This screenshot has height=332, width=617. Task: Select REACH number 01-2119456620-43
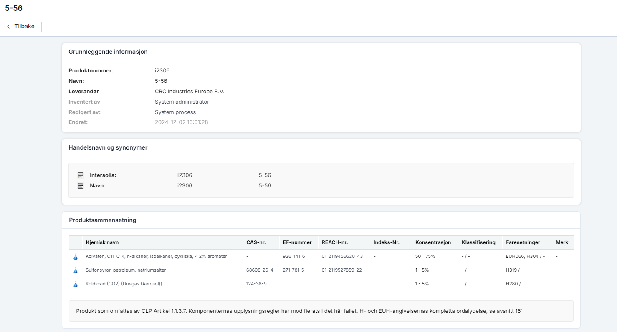342,257
